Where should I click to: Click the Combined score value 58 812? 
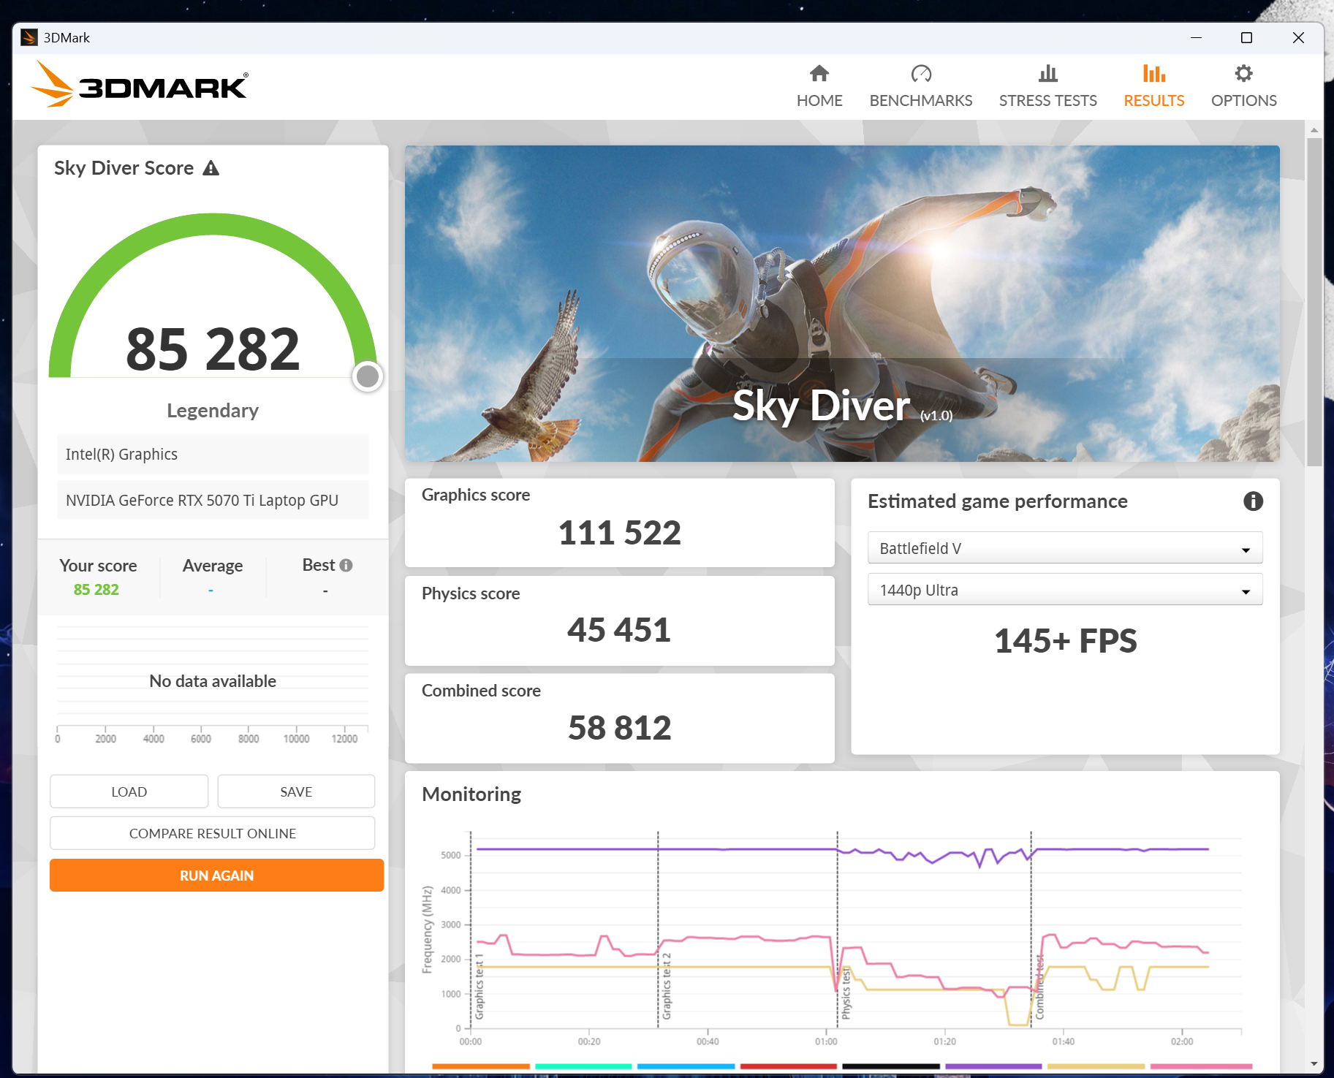pos(620,727)
